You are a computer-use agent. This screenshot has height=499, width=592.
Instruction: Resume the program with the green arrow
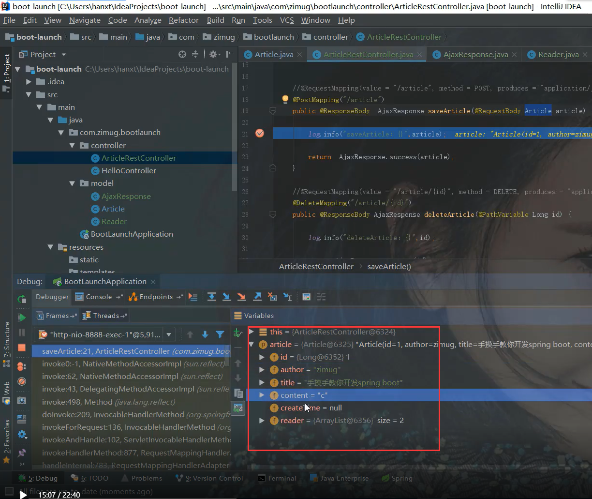[x=22, y=318]
